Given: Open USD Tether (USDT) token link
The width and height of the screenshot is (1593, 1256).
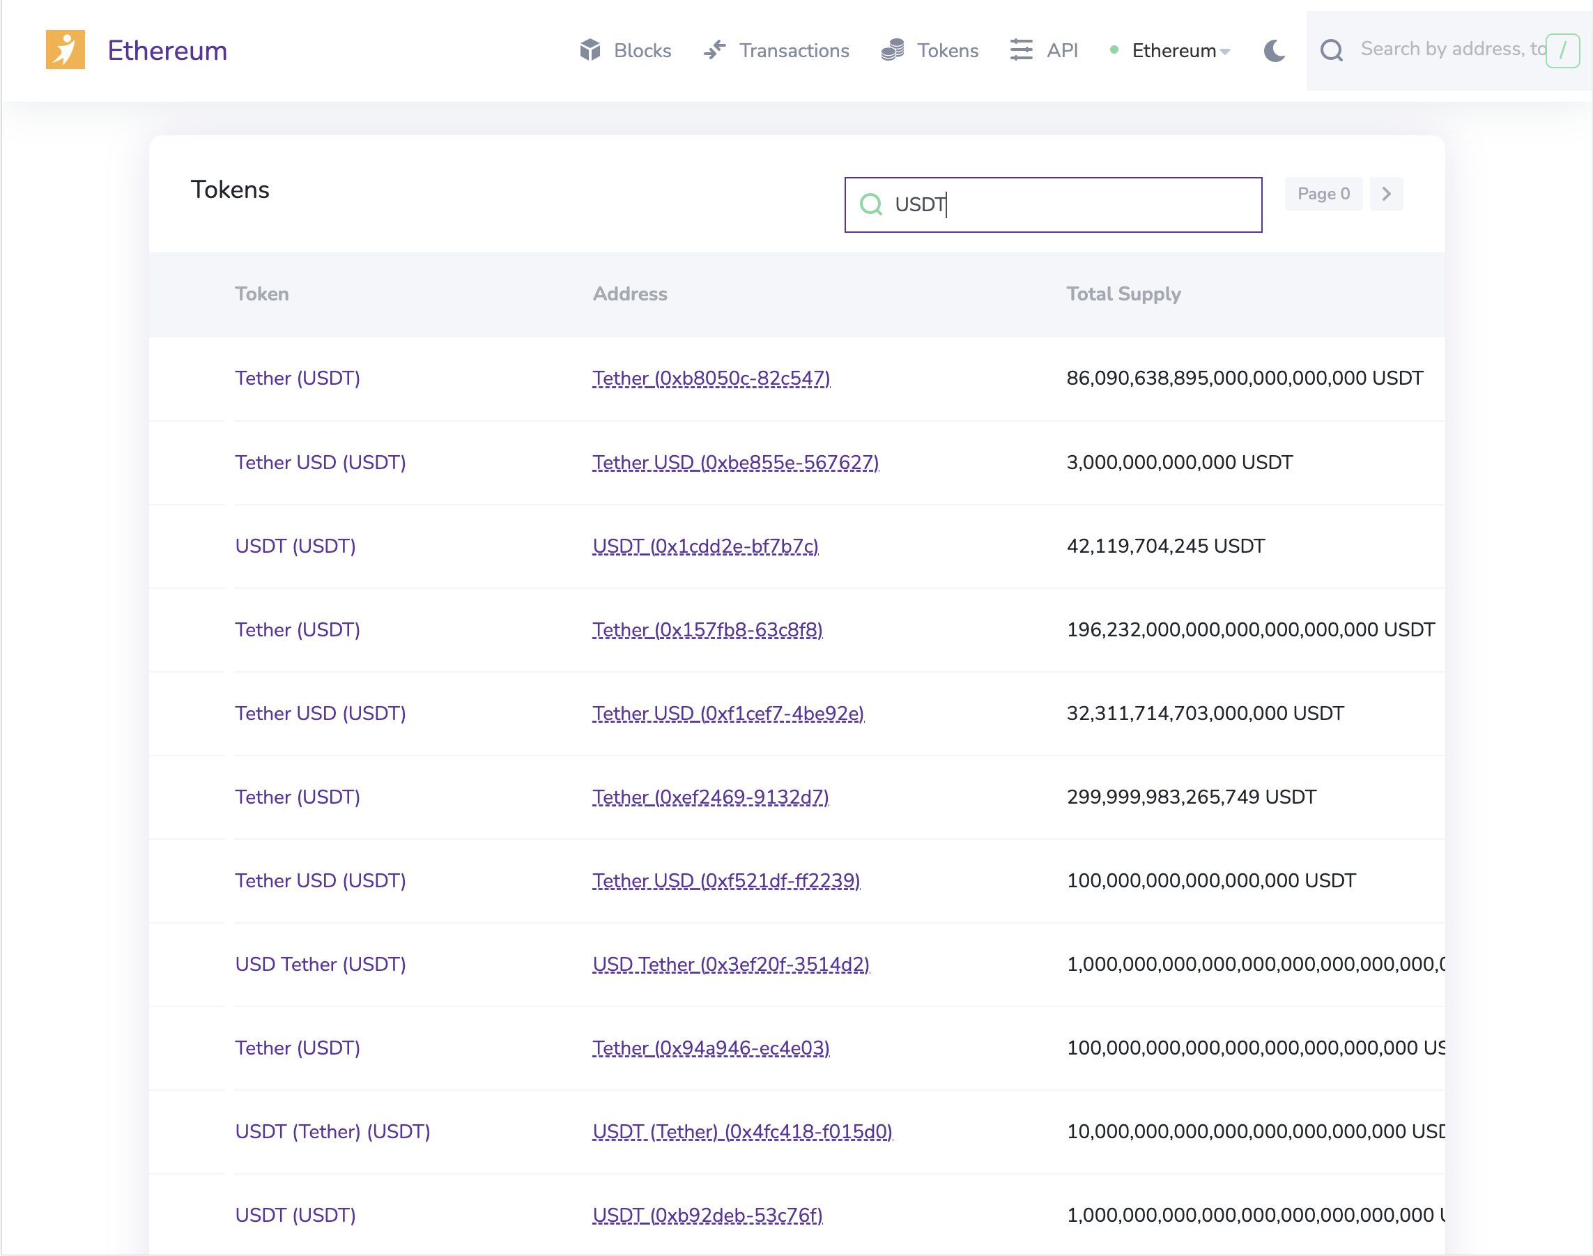Looking at the screenshot, I should pyautogui.click(x=320, y=964).
